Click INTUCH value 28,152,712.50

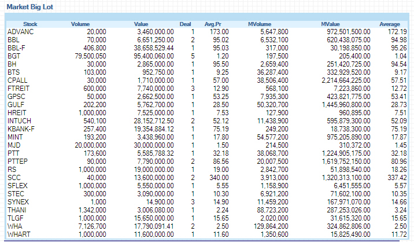[154, 121]
